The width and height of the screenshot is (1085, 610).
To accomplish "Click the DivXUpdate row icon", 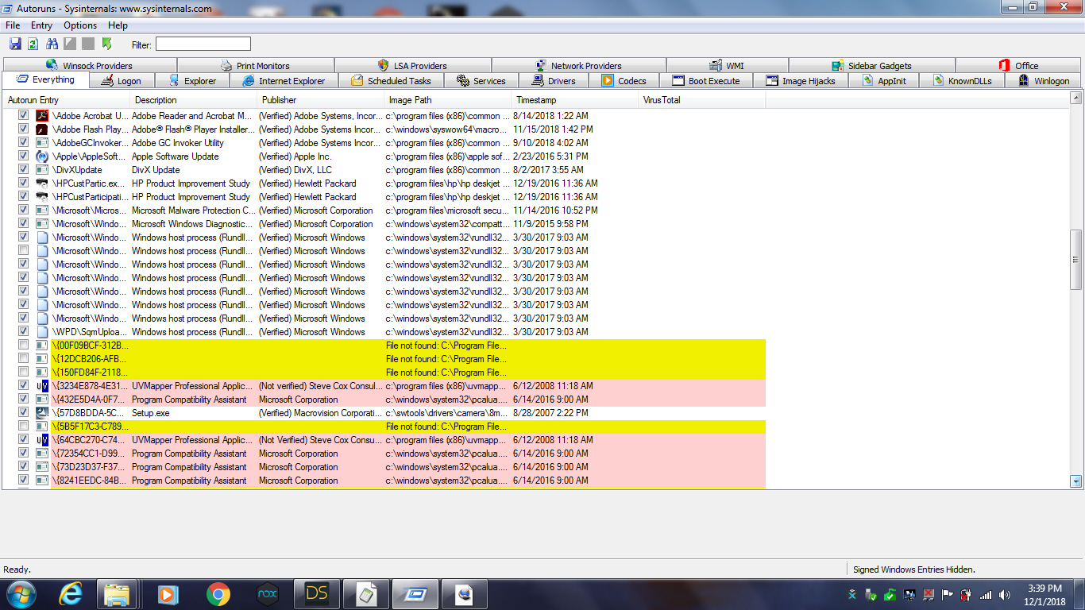I will [42, 170].
